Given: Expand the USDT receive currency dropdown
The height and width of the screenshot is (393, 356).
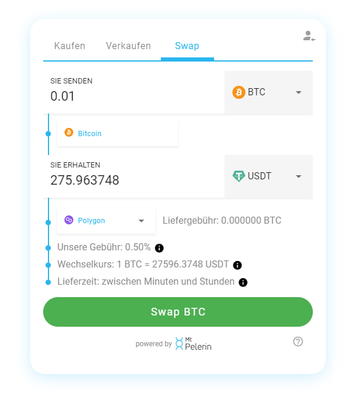Looking at the screenshot, I should tap(298, 176).
